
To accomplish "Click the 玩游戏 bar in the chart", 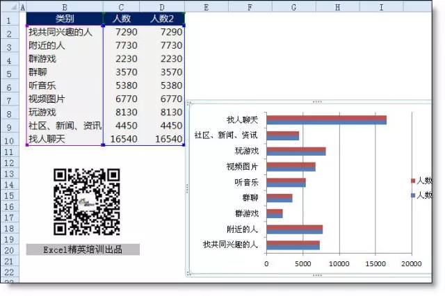I will [x=296, y=151].
